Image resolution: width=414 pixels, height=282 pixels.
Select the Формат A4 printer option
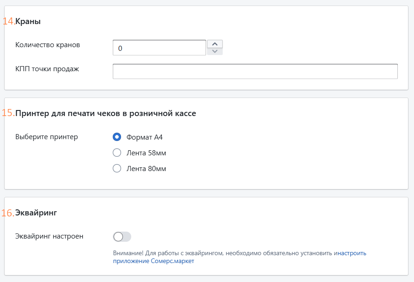(x=117, y=137)
